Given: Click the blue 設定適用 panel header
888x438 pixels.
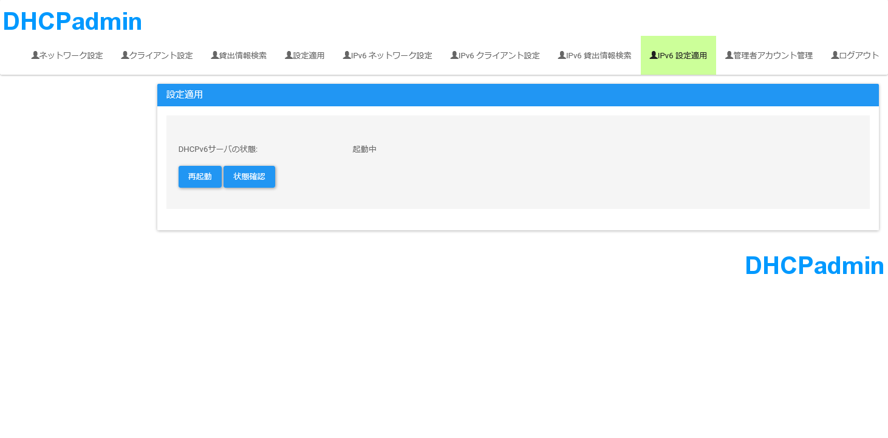Looking at the screenshot, I should pos(517,95).
